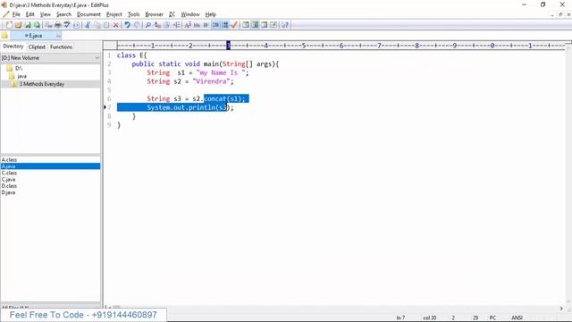Screen dimensions: 572x322
Task: Click the Open file folder icon
Action: click(x=18, y=25)
